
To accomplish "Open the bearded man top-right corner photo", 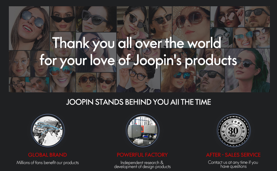I will pyautogui.click(x=257, y=17).
